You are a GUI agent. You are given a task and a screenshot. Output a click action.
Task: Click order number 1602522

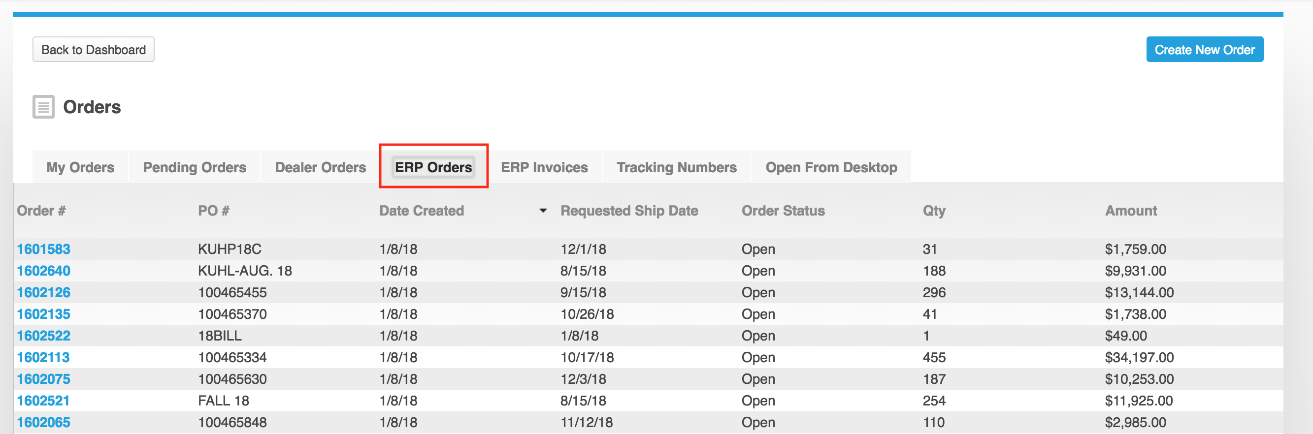(x=43, y=336)
